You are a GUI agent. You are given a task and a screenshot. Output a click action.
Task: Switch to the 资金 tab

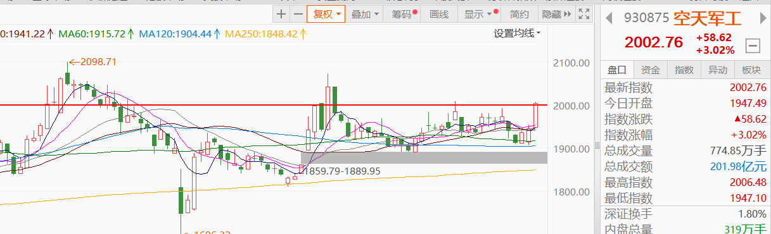pos(651,70)
